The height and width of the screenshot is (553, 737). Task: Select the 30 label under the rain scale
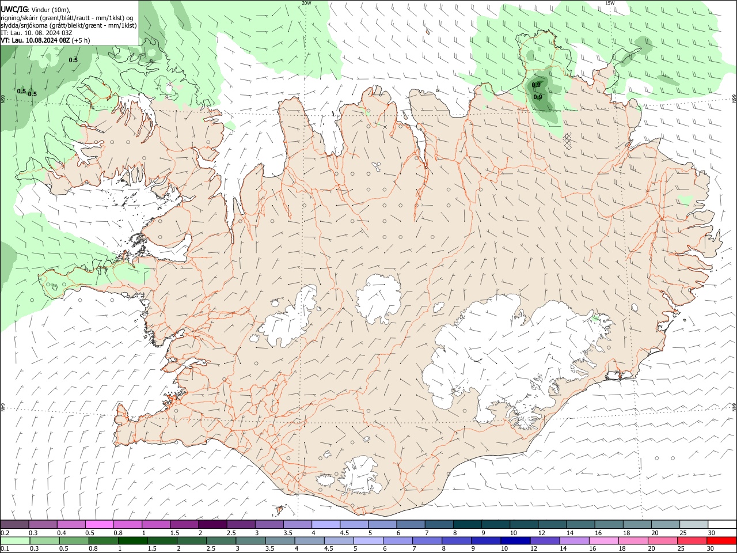click(x=711, y=549)
